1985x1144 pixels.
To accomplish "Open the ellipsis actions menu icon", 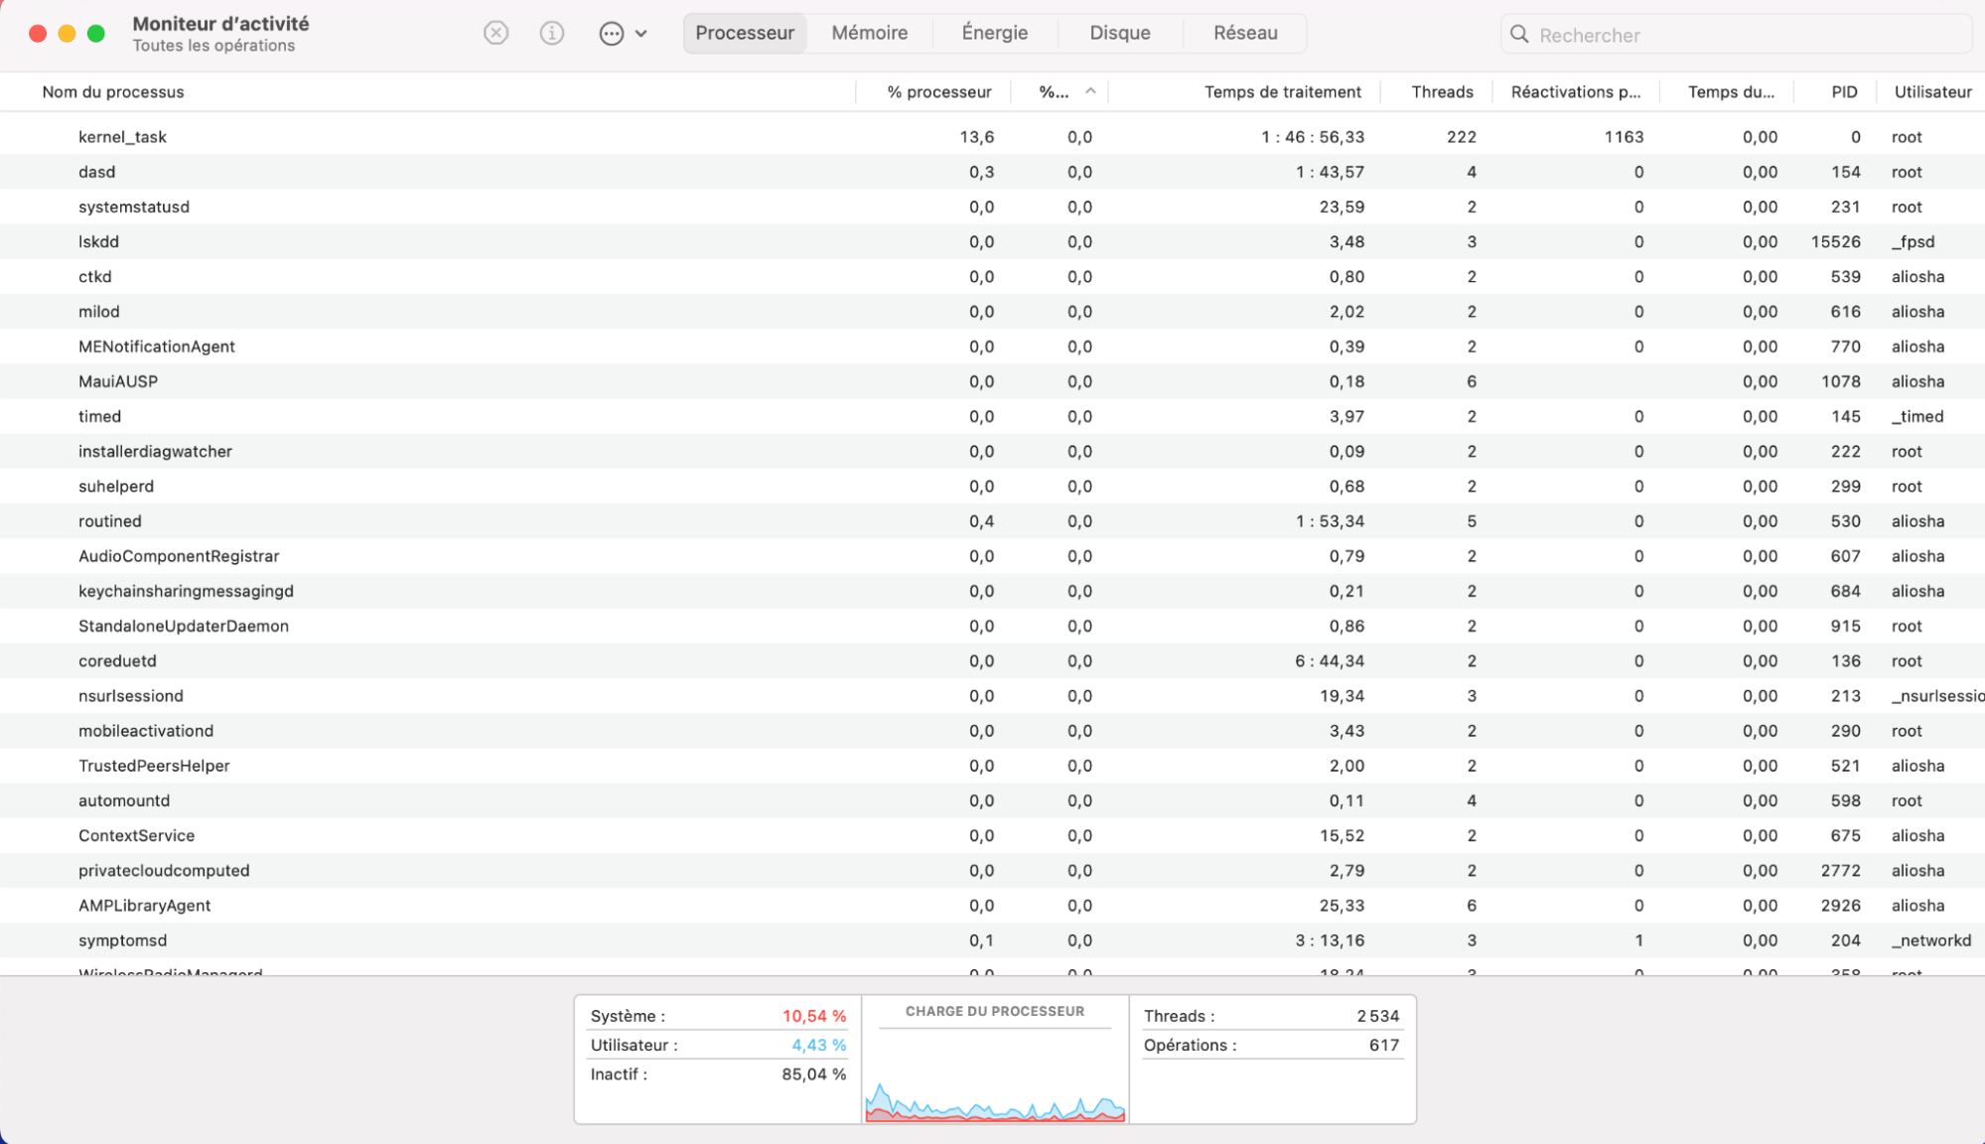I will (x=612, y=34).
